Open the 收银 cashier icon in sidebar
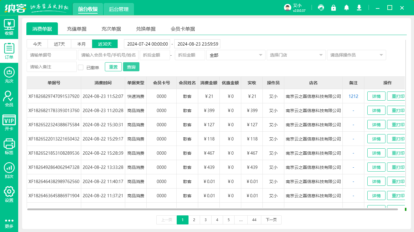This screenshot has height=232, width=414. [9, 27]
